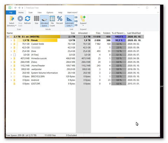Go back with the left arrow

pyautogui.click(x=15, y=8)
